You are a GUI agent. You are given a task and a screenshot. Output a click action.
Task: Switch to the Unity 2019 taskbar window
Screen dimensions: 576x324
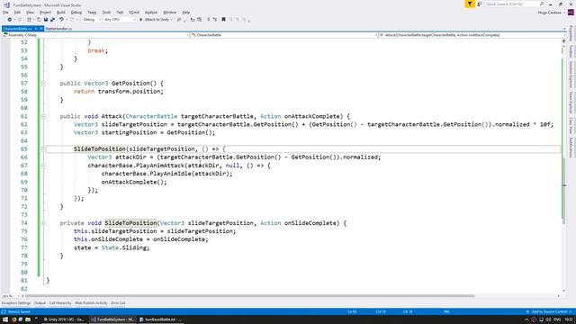(64, 319)
